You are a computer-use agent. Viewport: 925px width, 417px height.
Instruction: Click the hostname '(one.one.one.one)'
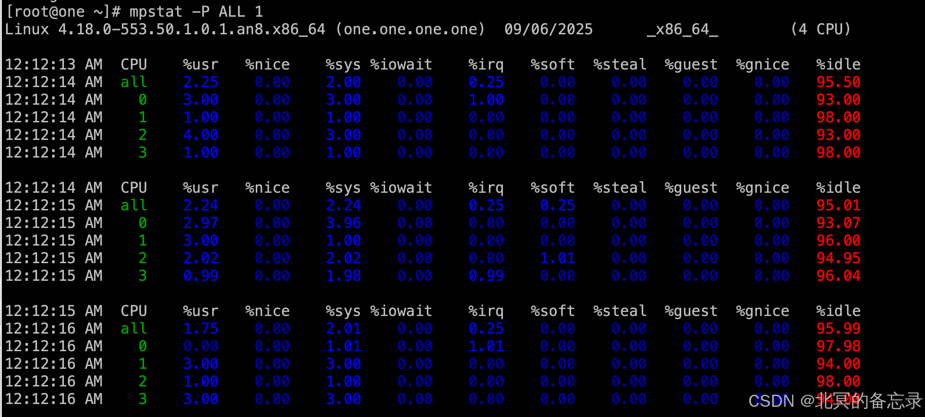(410, 29)
